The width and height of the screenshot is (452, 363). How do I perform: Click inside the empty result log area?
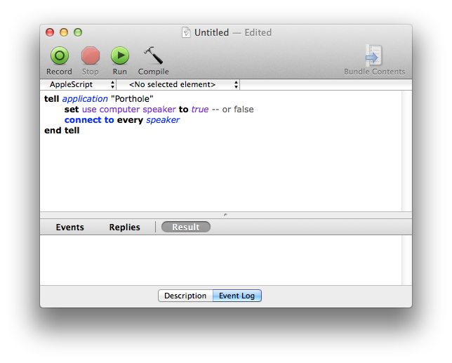(221, 260)
